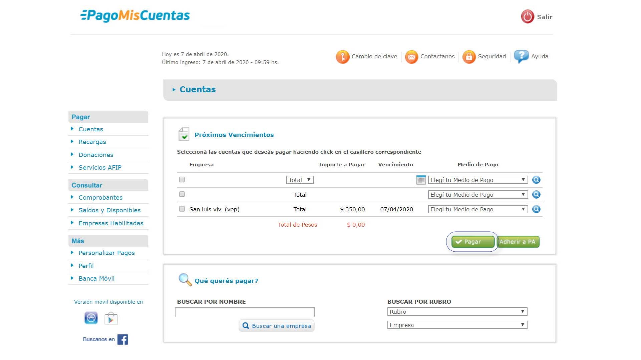641x360 pixels.
Task: Click the calendar icon in first row
Action: click(x=420, y=180)
